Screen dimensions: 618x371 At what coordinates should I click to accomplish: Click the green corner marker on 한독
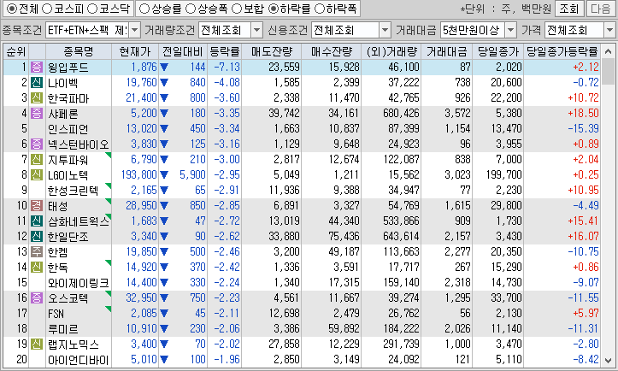point(109,263)
